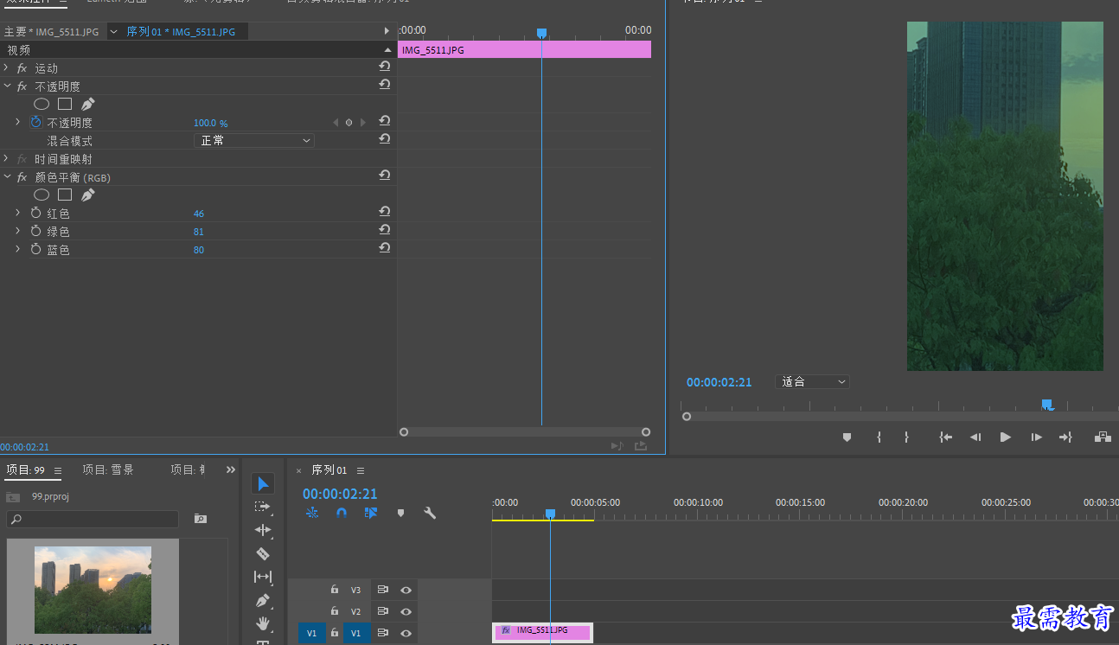Reset the 蓝色 parameter
Screen dimensions: 1119x645
tap(384, 248)
